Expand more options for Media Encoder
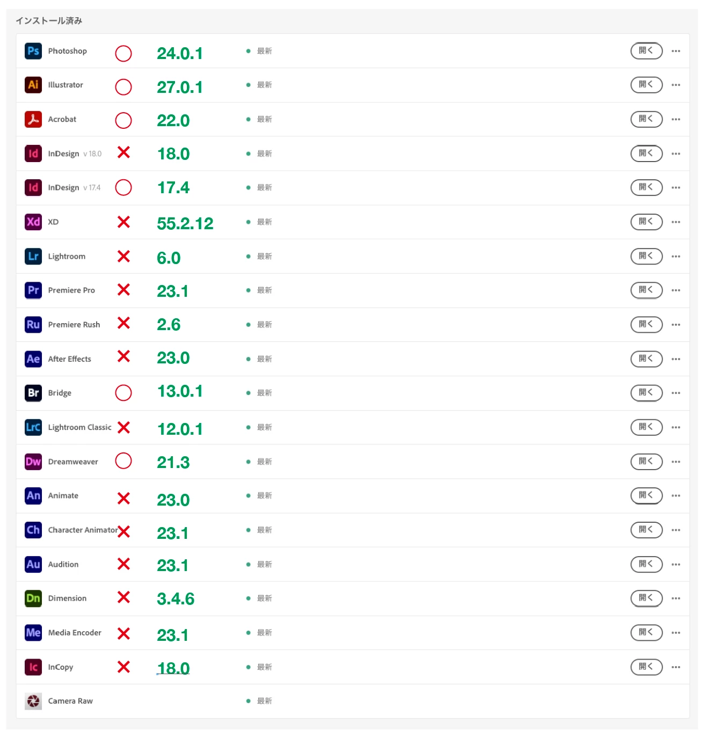 tap(676, 632)
